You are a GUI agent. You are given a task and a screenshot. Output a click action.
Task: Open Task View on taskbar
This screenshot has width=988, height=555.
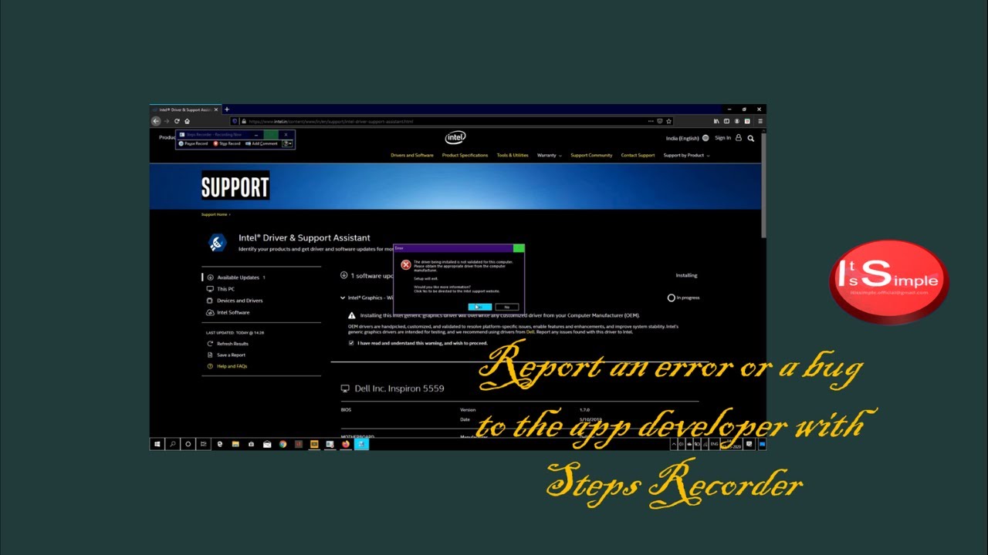coord(204,444)
